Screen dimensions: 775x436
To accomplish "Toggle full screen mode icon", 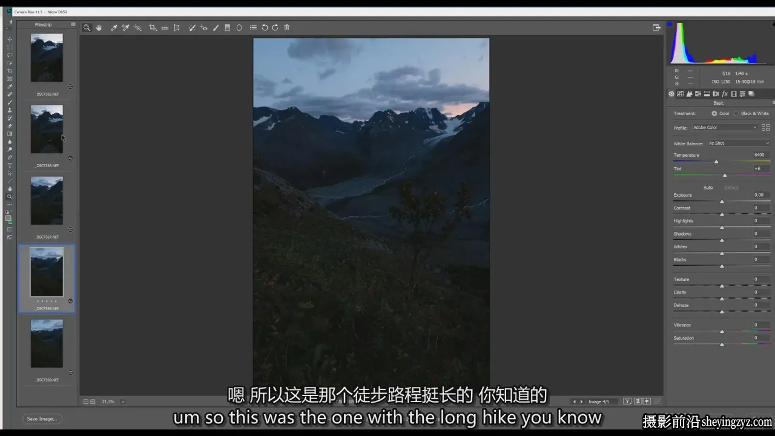I will coord(656,27).
